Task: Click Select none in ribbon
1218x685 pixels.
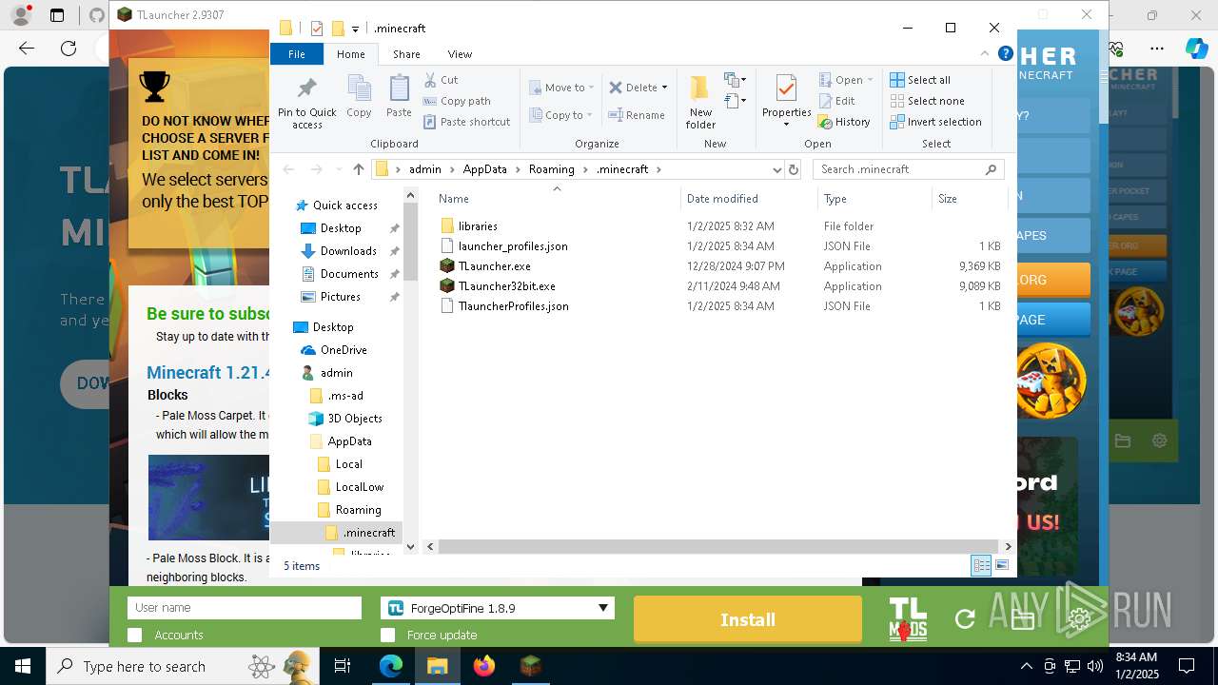Action: coord(927,101)
